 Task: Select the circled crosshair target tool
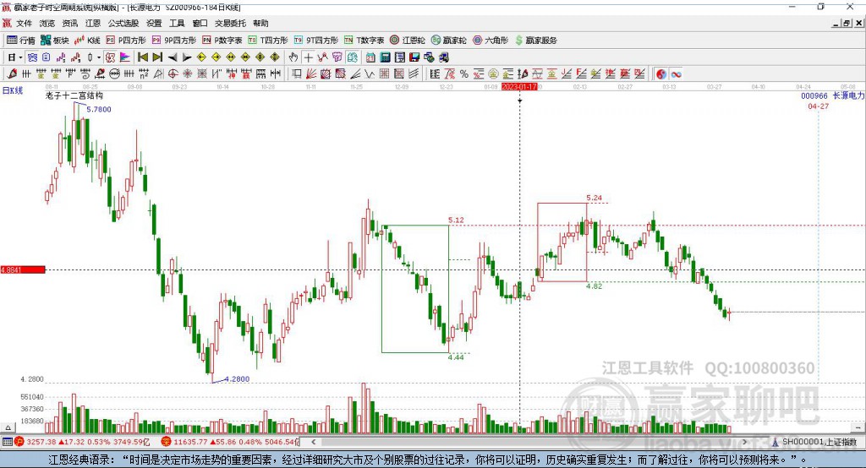point(173,74)
